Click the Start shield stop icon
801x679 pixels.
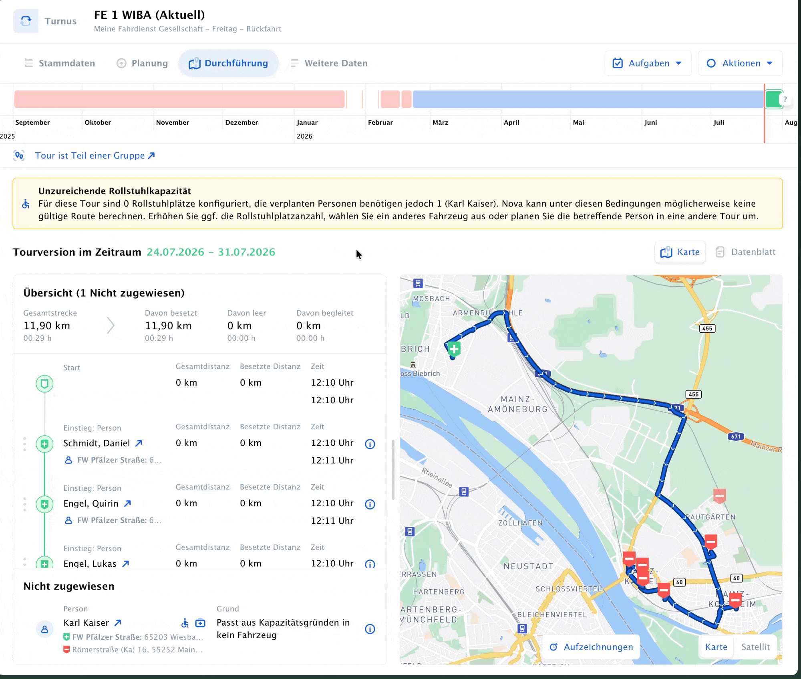[x=44, y=384]
